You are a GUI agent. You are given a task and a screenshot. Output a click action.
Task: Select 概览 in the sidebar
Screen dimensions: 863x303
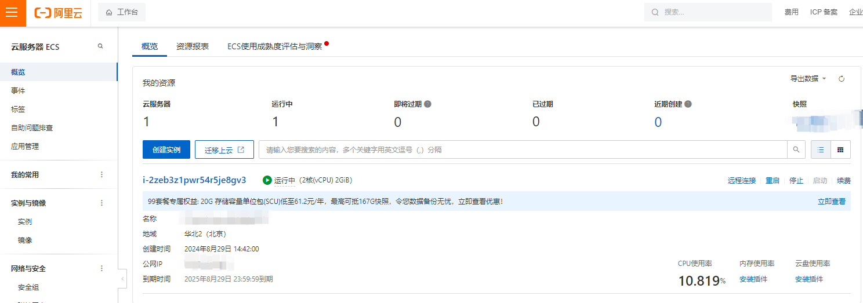tap(58, 72)
